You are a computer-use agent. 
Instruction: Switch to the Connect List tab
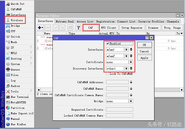coord(126,21)
